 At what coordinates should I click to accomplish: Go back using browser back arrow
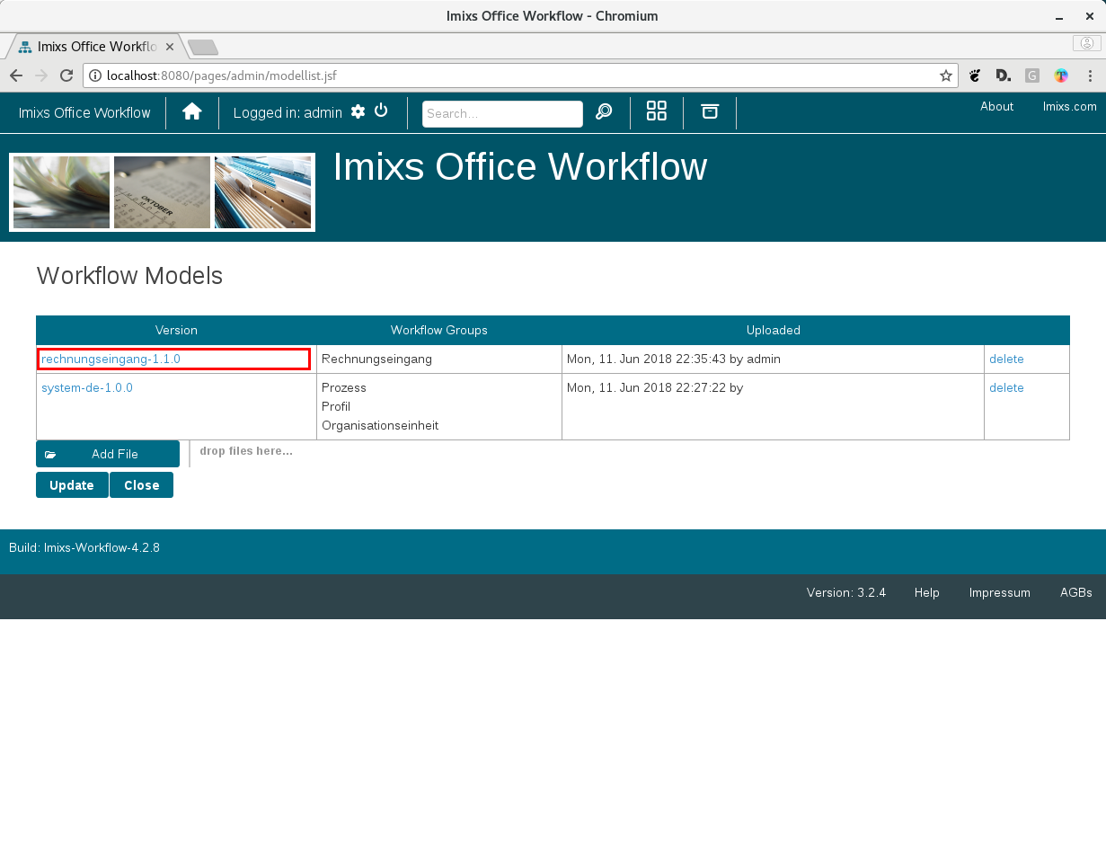(16, 75)
